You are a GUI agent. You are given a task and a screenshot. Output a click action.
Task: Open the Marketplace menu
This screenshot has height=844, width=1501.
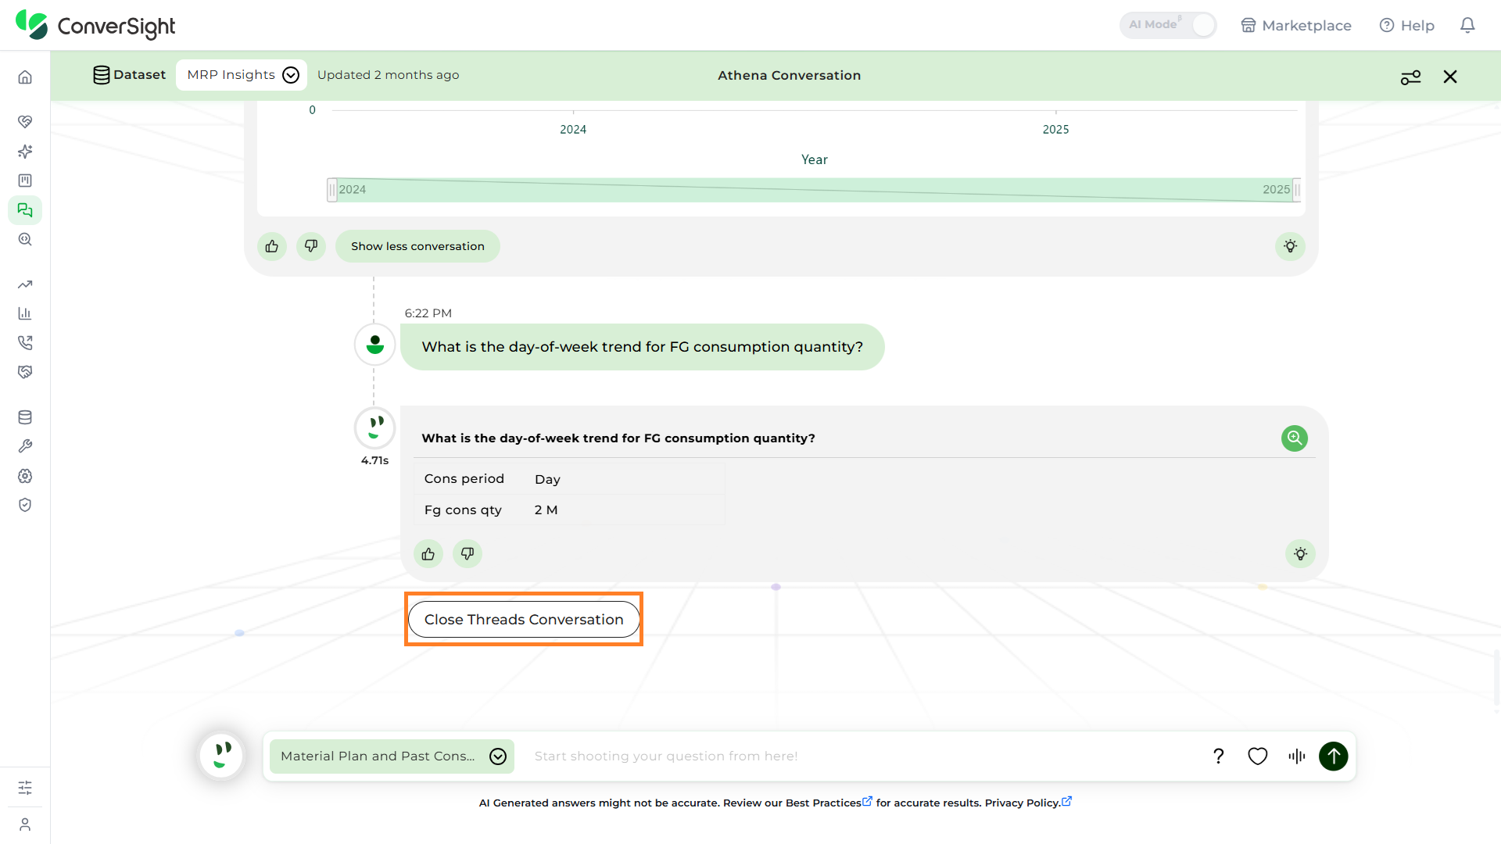click(x=1296, y=25)
